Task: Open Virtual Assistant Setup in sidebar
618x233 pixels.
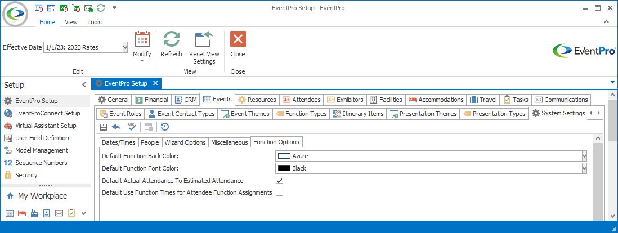Action: pos(46,126)
